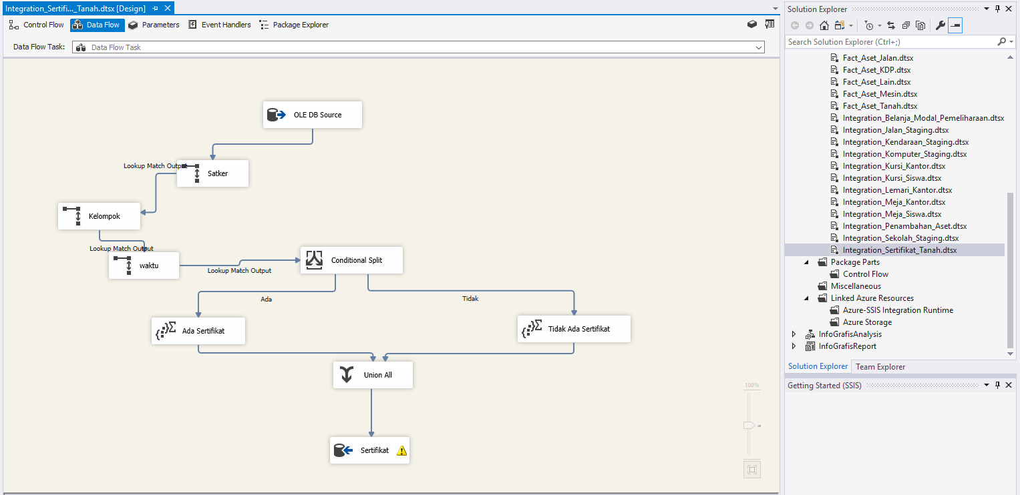Collapse the Package Parts folder
The image size is (1020, 495).
[x=807, y=262]
